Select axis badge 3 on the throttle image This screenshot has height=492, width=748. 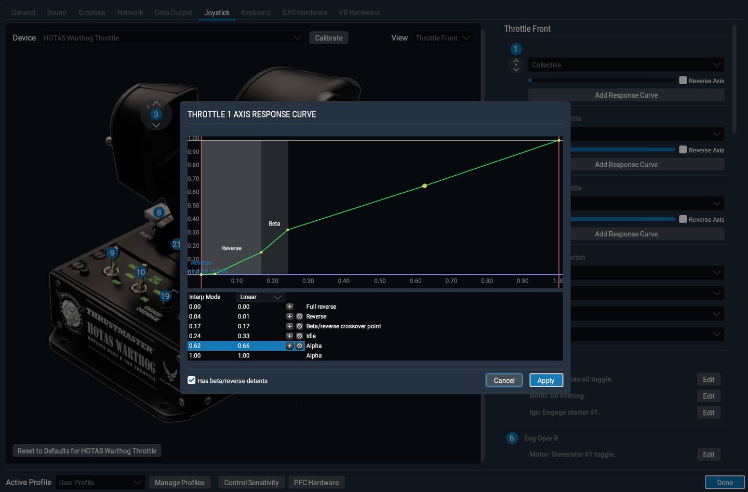point(156,114)
